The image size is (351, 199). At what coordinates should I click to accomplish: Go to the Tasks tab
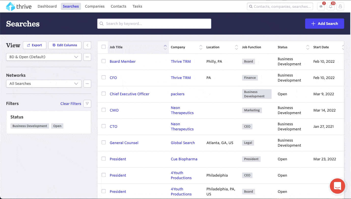click(x=137, y=6)
